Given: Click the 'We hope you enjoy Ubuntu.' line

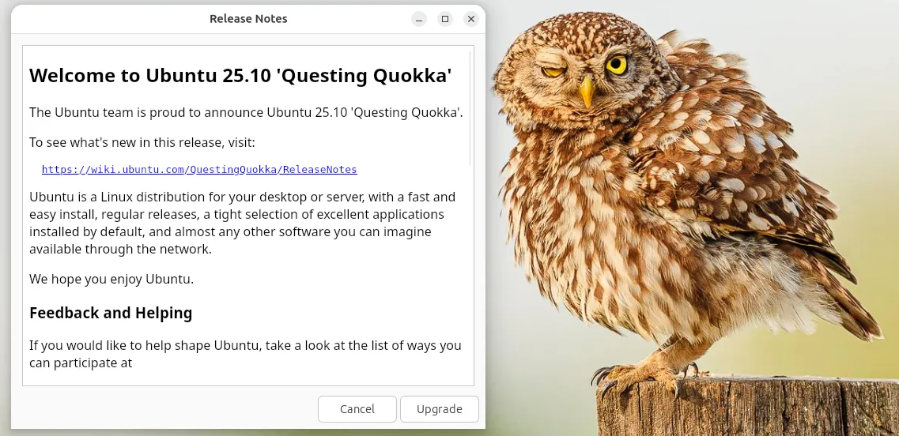Looking at the screenshot, I should (111, 280).
